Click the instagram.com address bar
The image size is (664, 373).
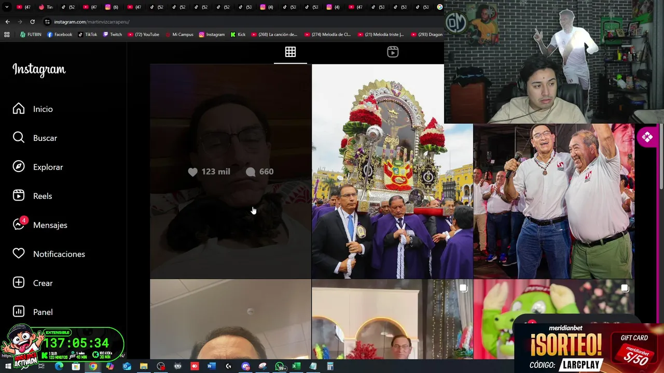coord(244,22)
